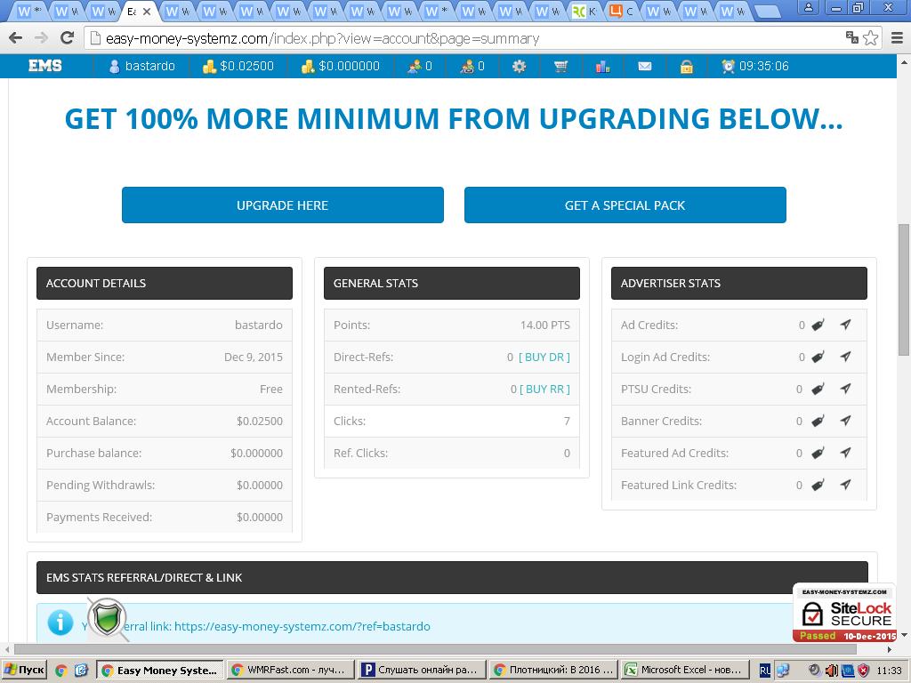Click the arrow icon for Featured Link Credits

(845, 485)
